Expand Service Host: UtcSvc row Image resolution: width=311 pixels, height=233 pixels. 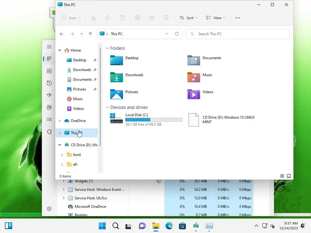(63, 198)
